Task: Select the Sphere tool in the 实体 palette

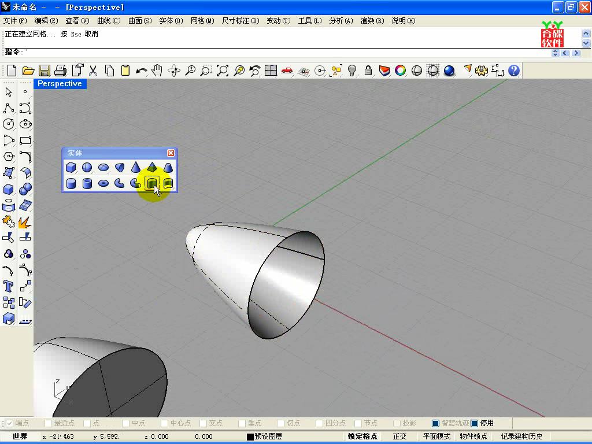Action: (x=87, y=167)
